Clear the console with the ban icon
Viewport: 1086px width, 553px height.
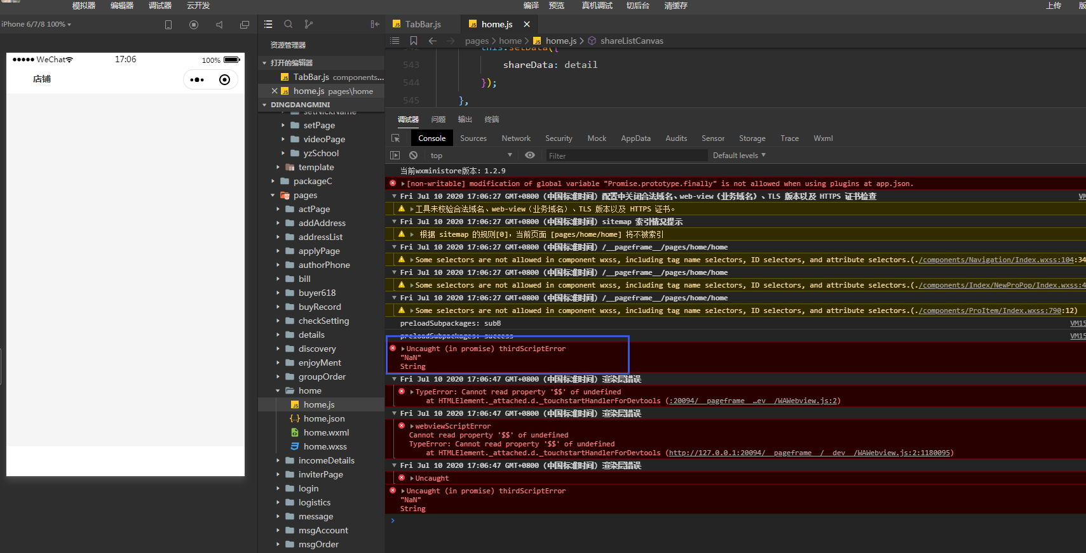click(414, 156)
